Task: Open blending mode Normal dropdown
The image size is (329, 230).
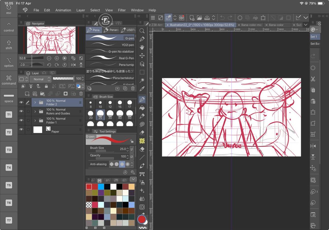Action: click(41, 79)
